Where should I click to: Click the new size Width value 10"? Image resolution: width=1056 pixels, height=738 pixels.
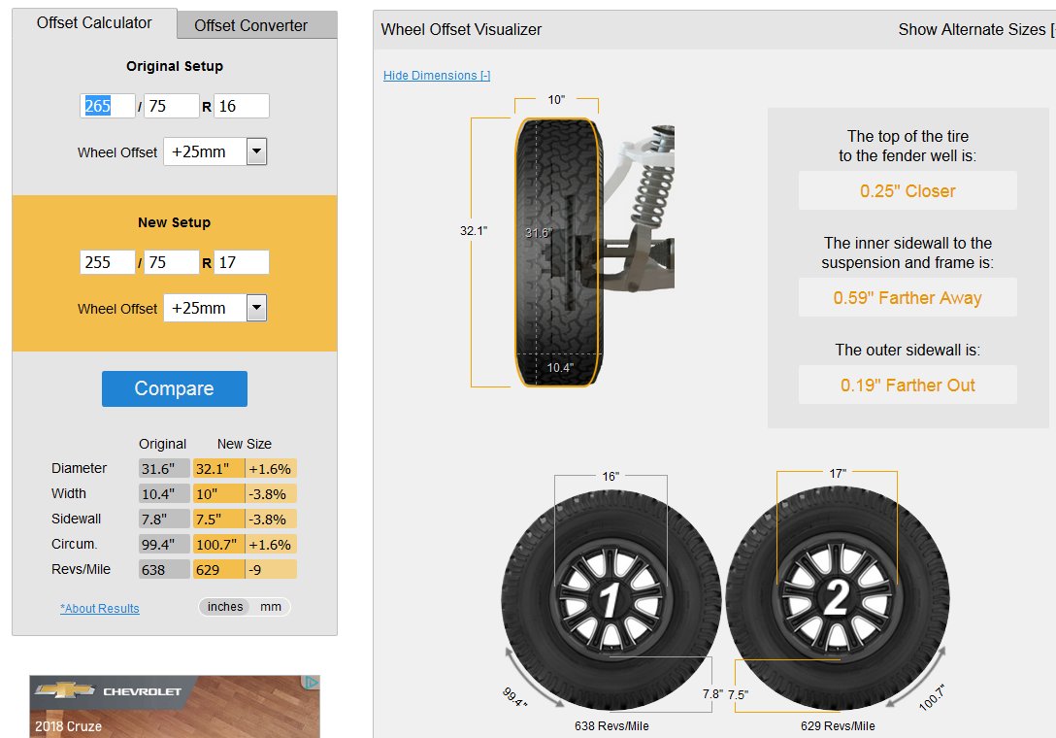[219, 494]
